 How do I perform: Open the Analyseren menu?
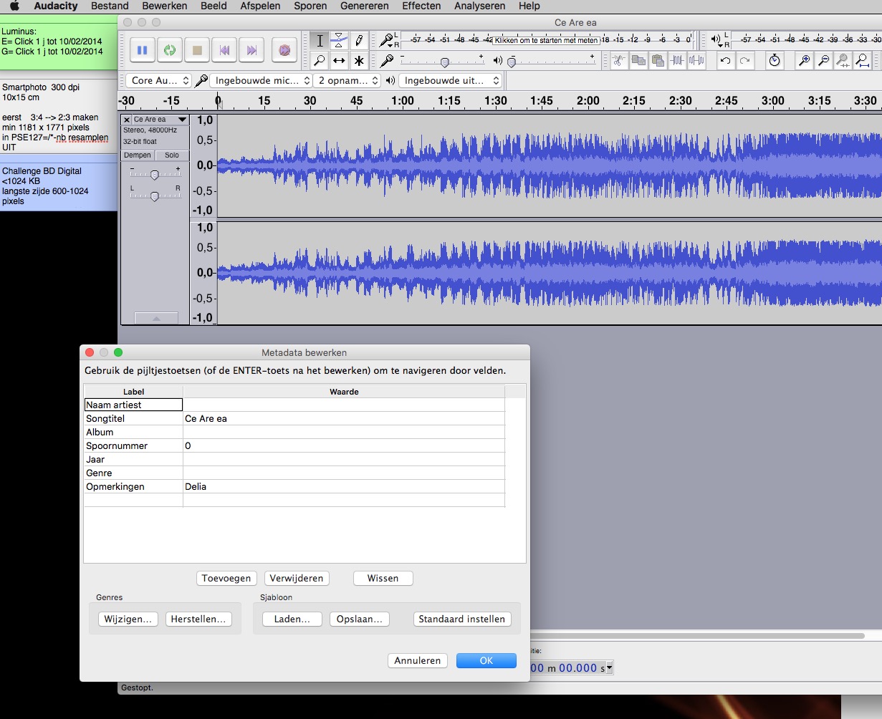pyautogui.click(x=480, y=6)
